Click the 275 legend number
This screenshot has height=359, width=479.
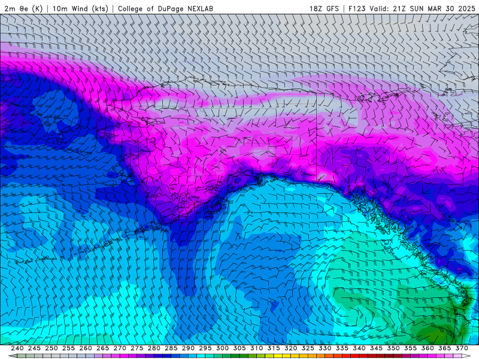[137, 348]
